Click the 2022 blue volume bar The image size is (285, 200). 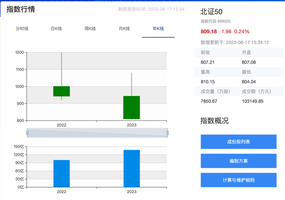[62, 173]
